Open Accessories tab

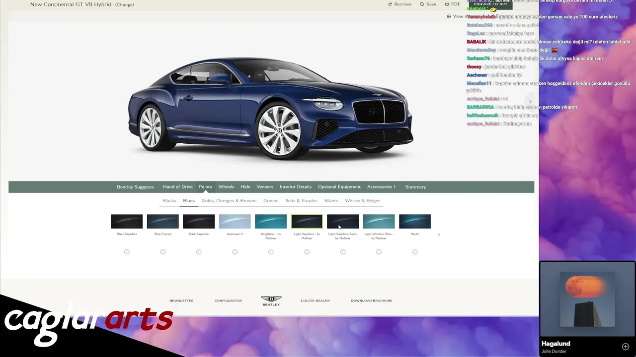click(382, 187)
